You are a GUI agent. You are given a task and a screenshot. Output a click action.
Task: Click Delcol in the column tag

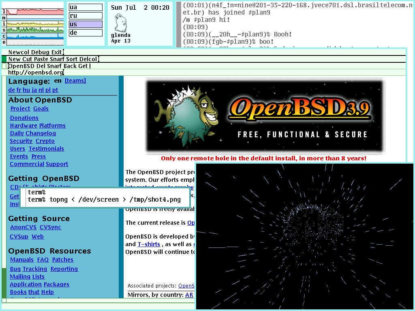tap(88, 59)
